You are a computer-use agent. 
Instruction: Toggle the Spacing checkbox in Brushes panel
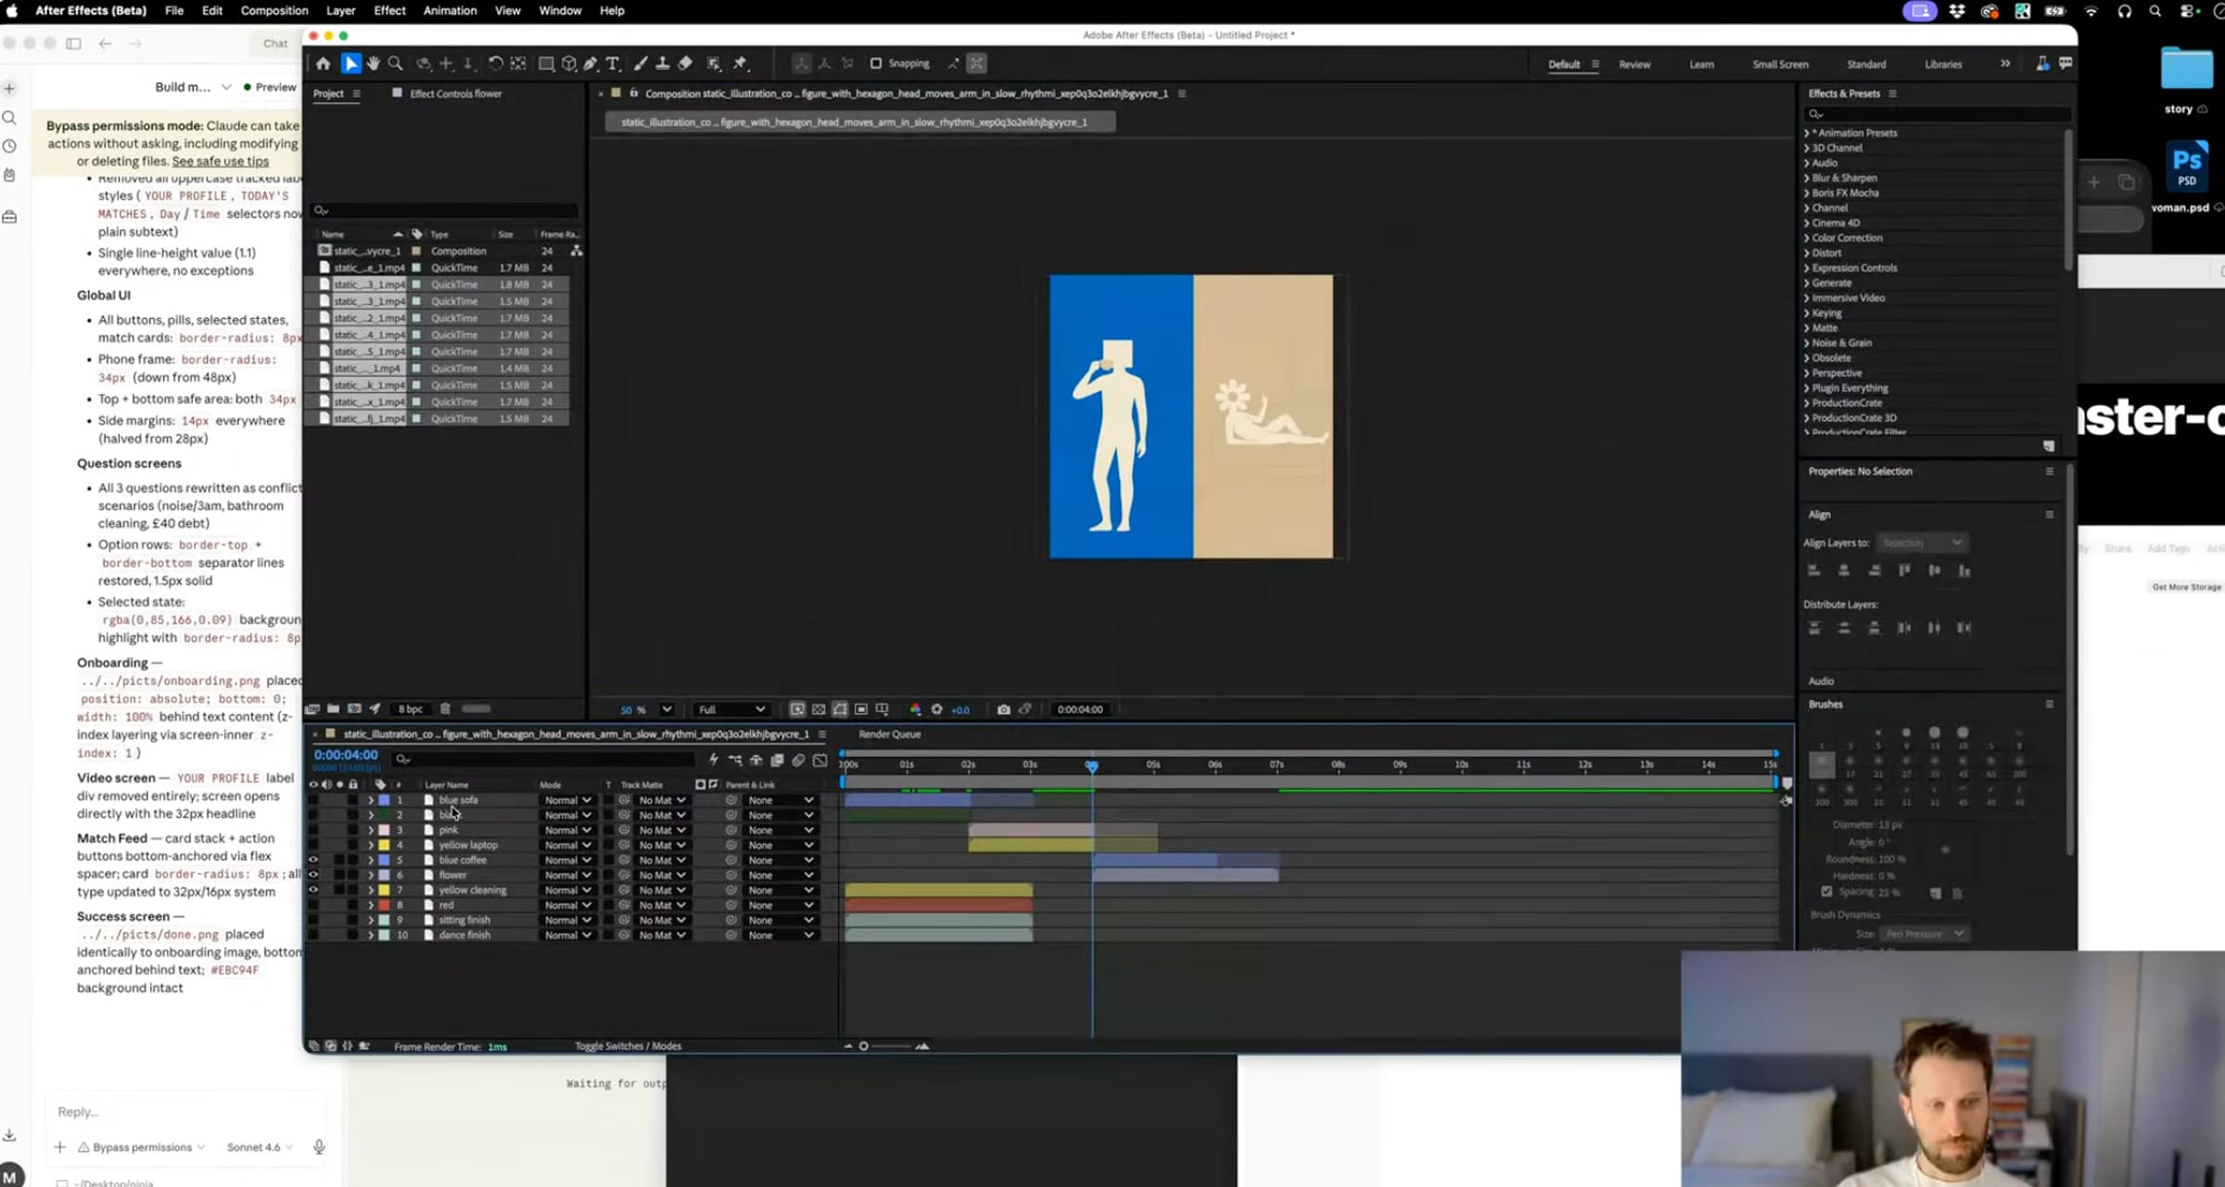coord(1826,892)
